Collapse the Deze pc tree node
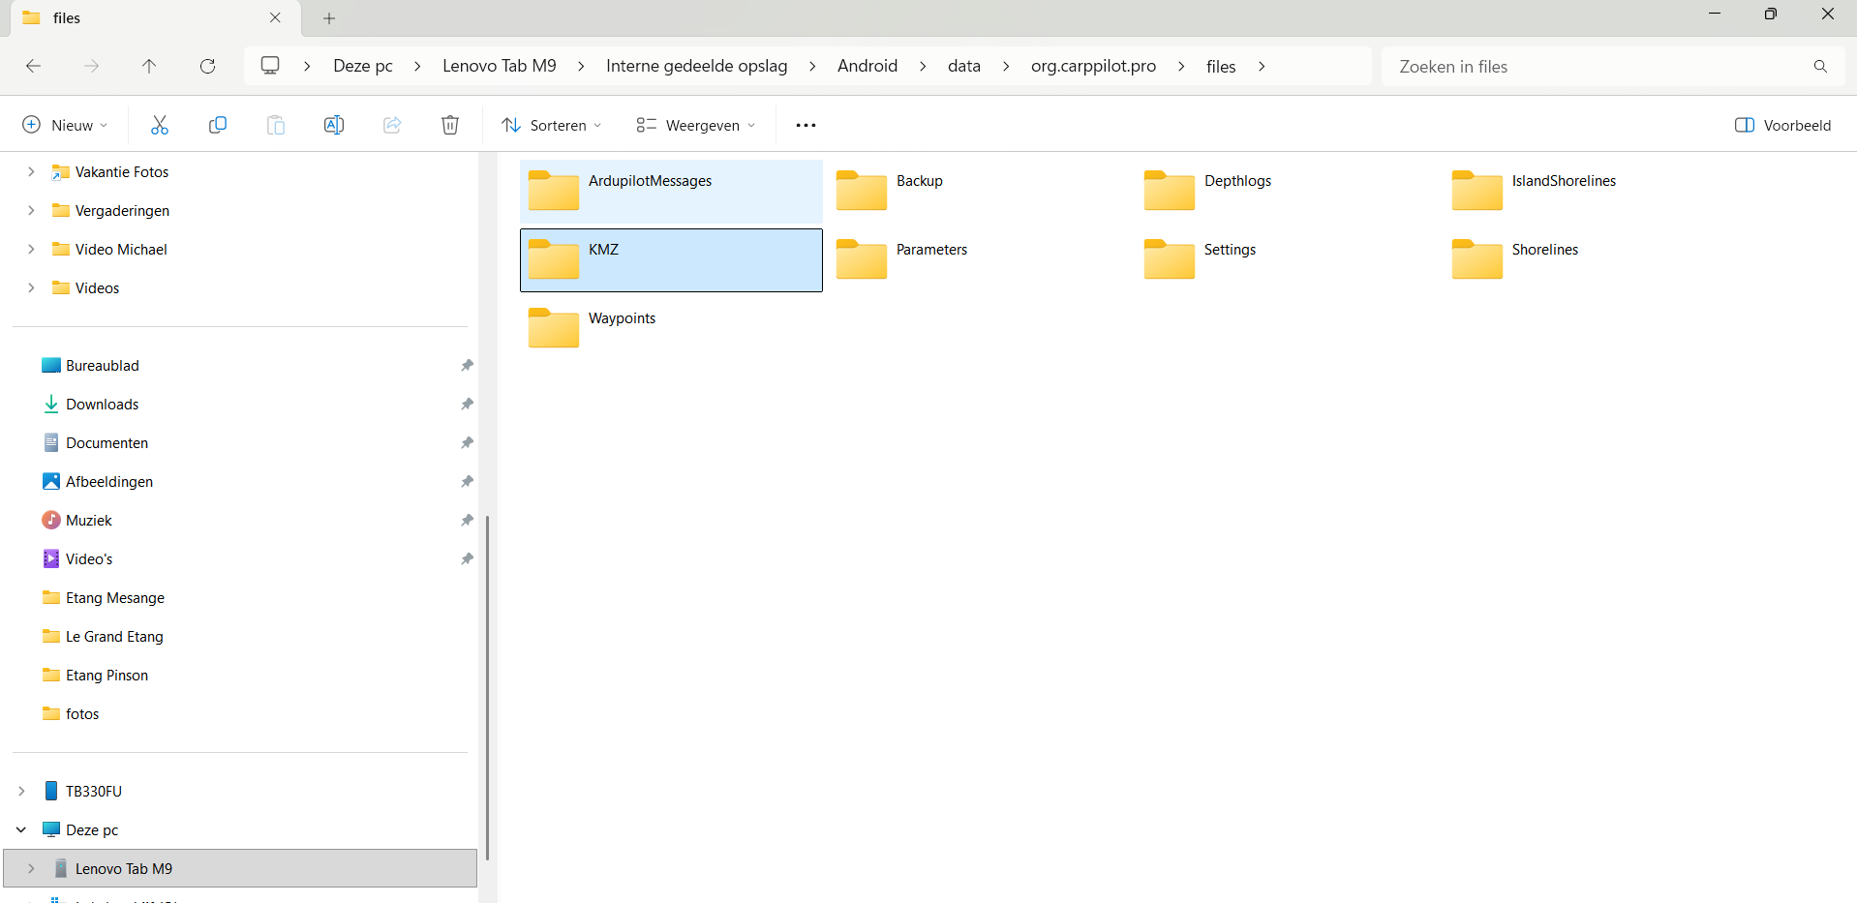1857x903 pixels. pyautogui.click(x=21, y=830)
